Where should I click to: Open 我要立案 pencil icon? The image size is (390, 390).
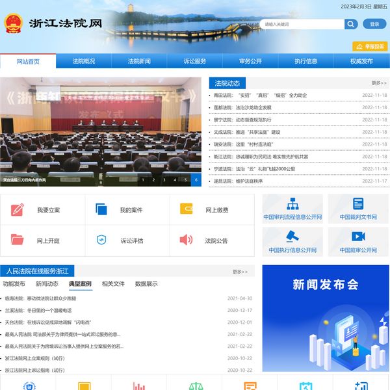(18, 209)
